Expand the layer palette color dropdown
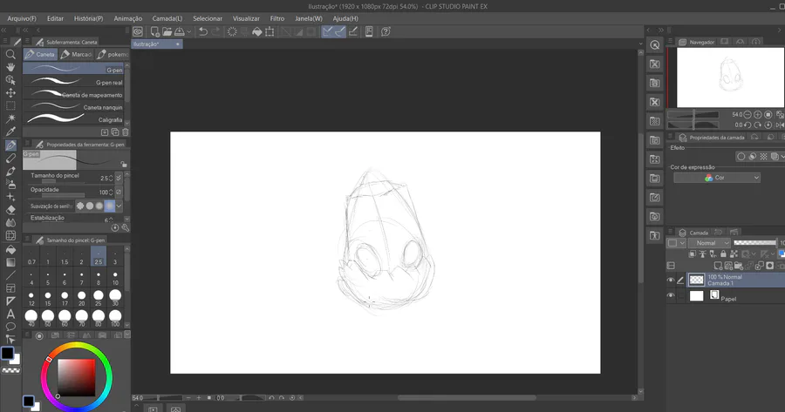Screen dimensions: 785x412 click(x=676, y=243)
